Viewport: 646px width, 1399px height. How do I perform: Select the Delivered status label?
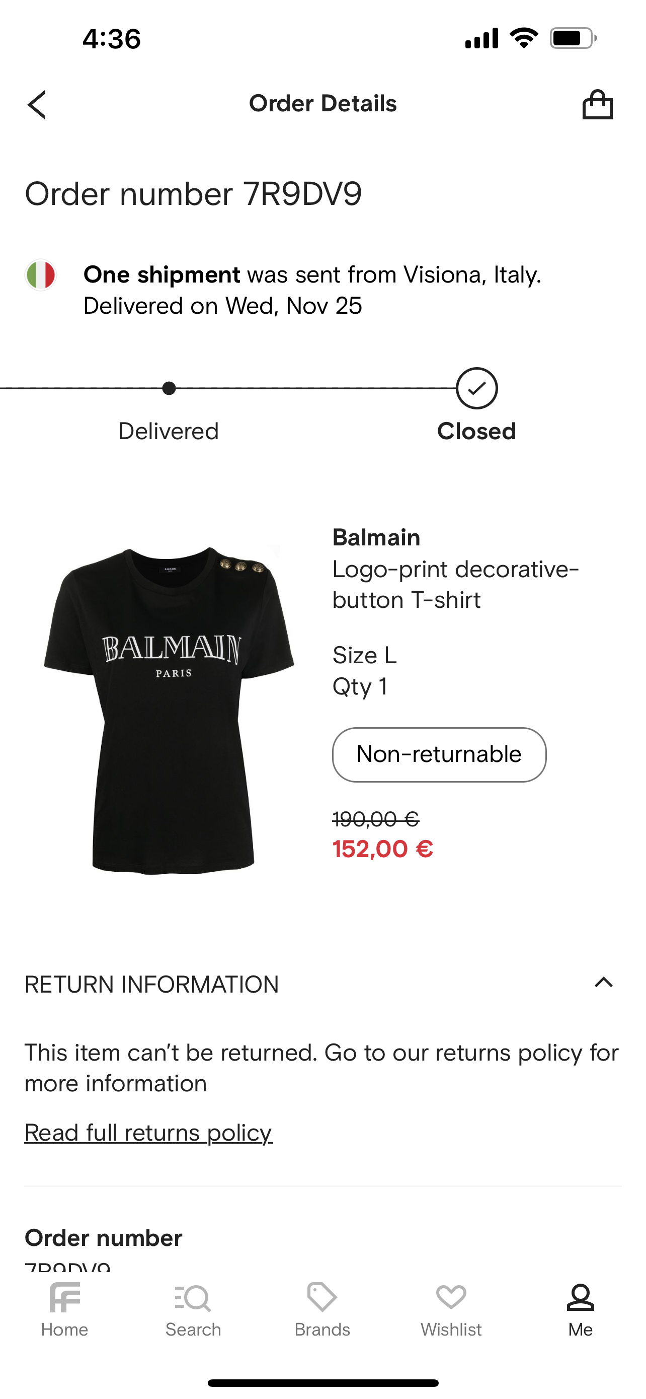[169, 431]
